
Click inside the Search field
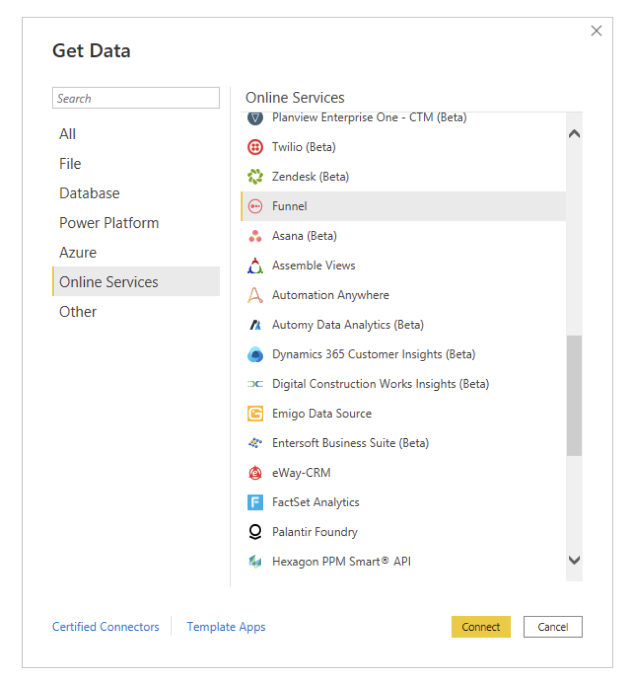click(136, 98)
